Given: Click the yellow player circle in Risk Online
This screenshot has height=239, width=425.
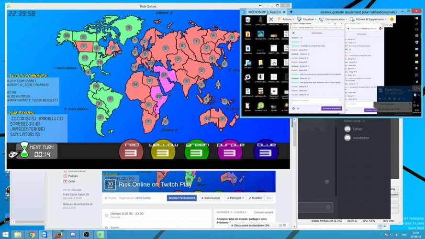Looking at the screenshot, I should tap(163, 150).
